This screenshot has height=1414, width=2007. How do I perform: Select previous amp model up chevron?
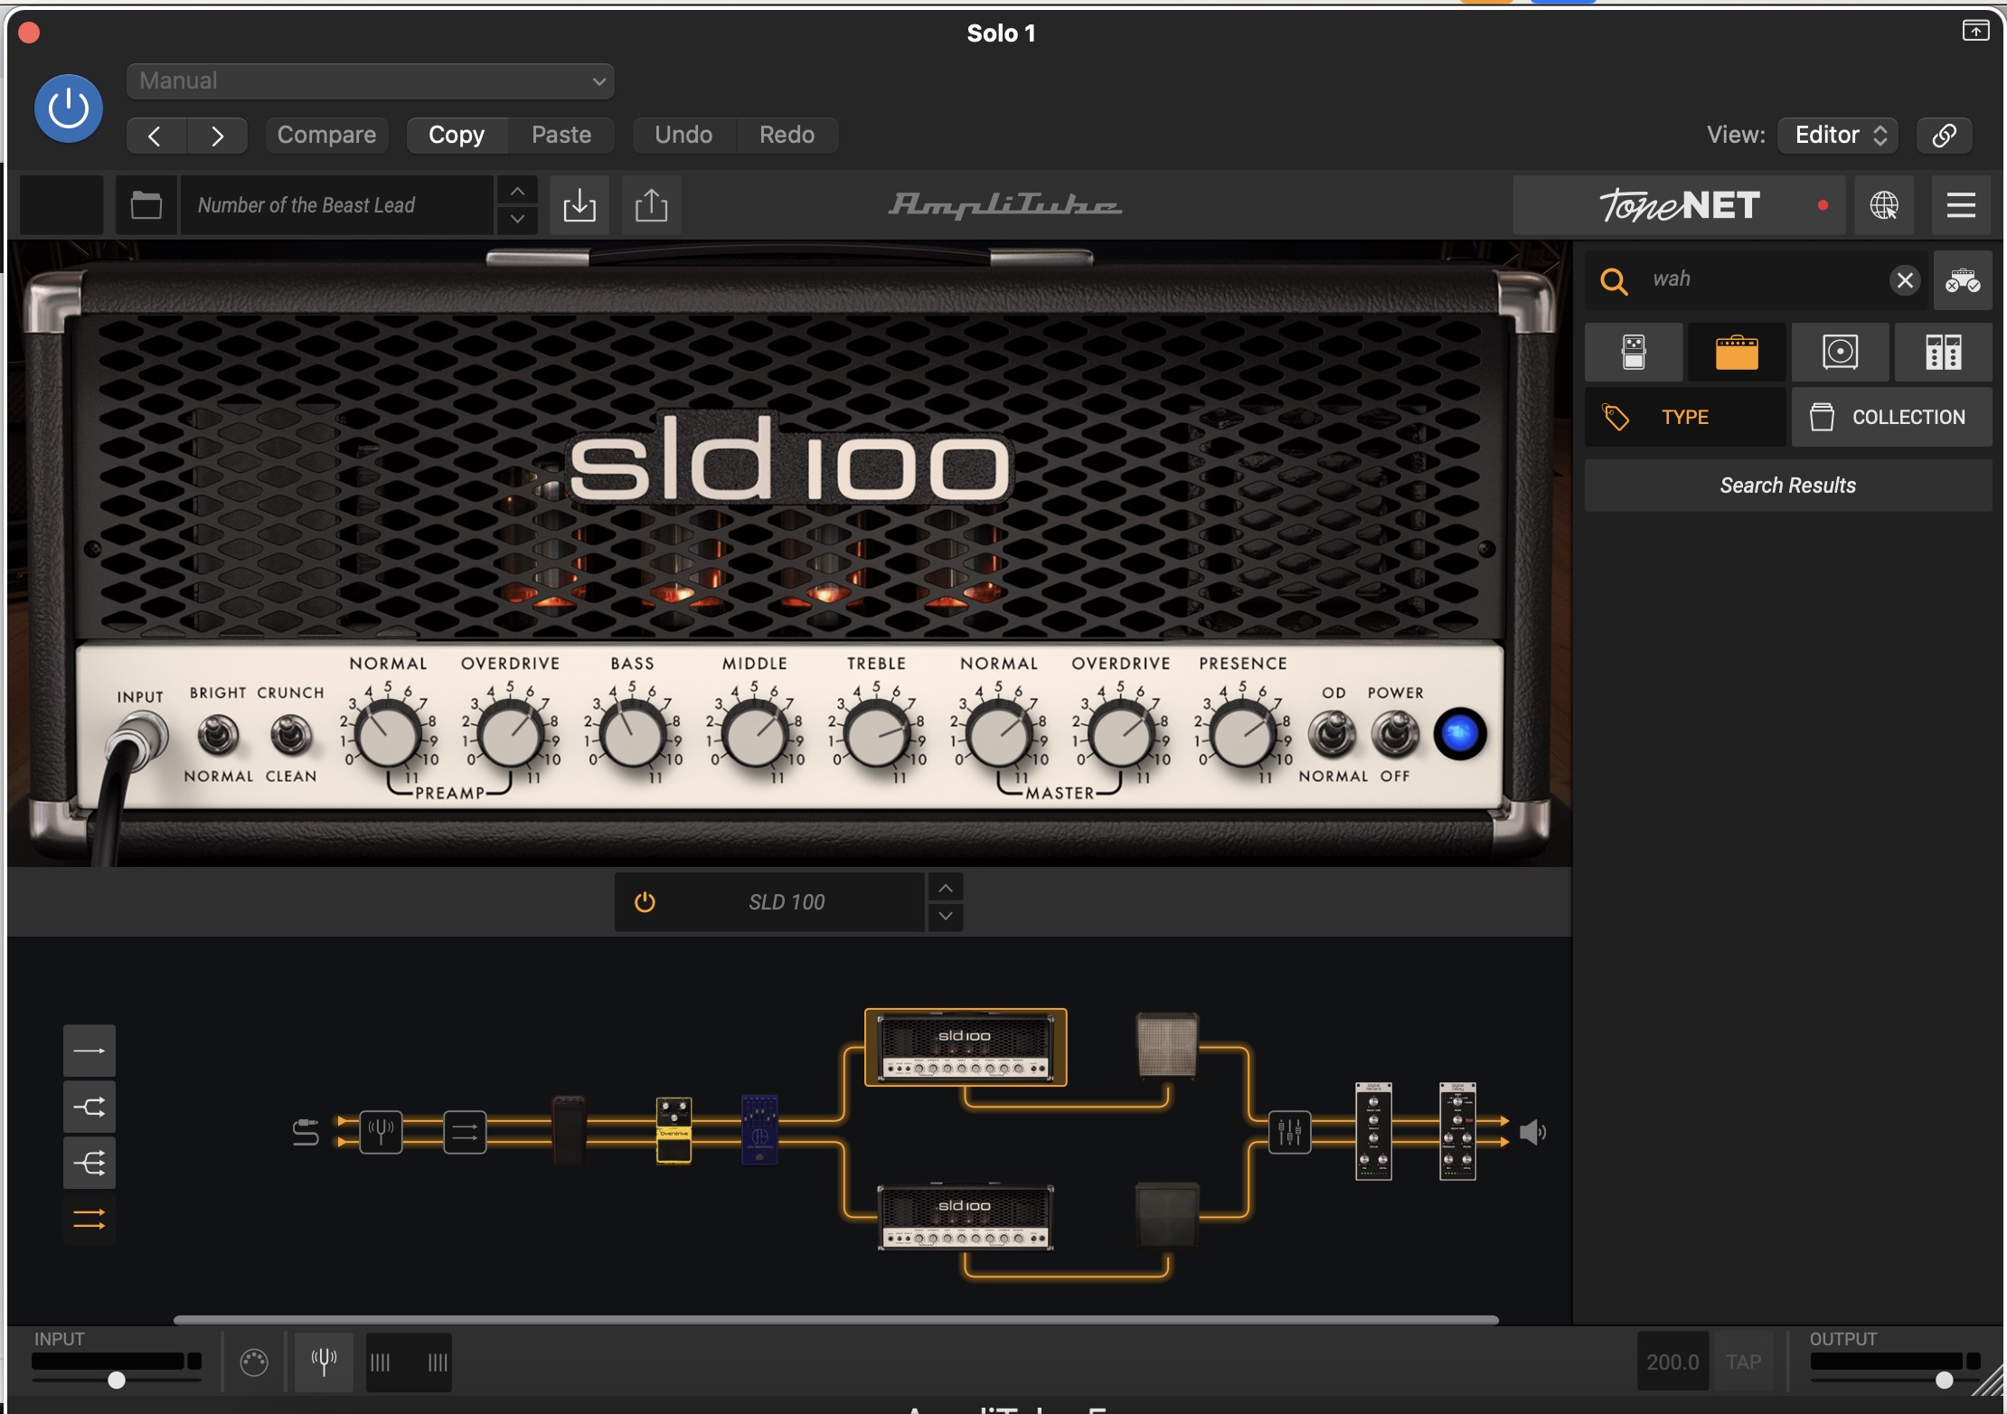946,888
